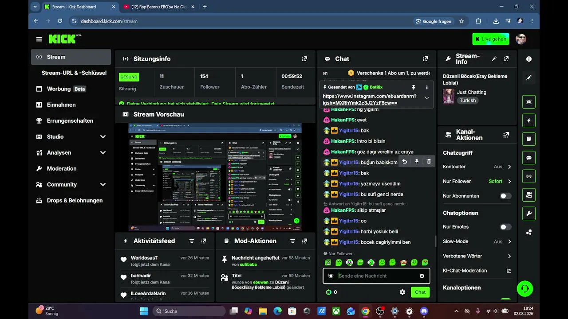Reply to the bugun babiskom message

[404, 162]
